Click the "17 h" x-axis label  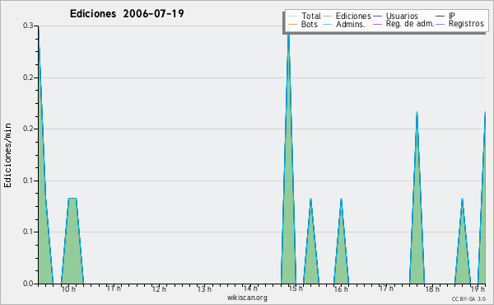tap(386, 289)
